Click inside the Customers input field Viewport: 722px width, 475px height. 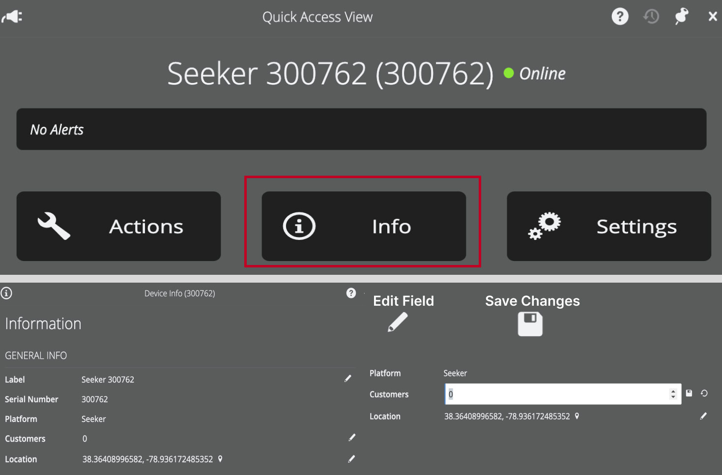click(x=541, y=394)
